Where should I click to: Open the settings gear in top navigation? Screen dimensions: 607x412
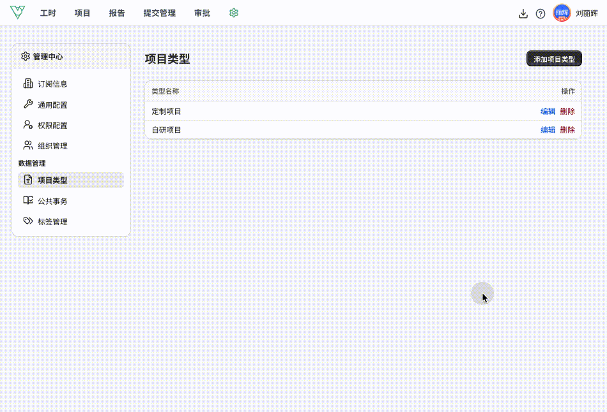233,13
